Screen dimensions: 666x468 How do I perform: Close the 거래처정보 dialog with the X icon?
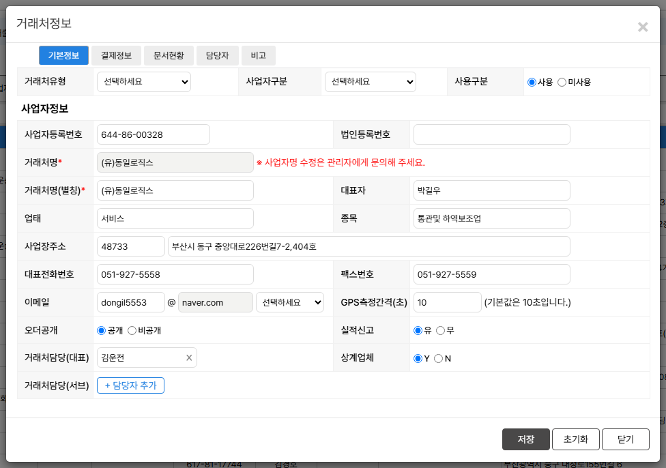point(643,27)
